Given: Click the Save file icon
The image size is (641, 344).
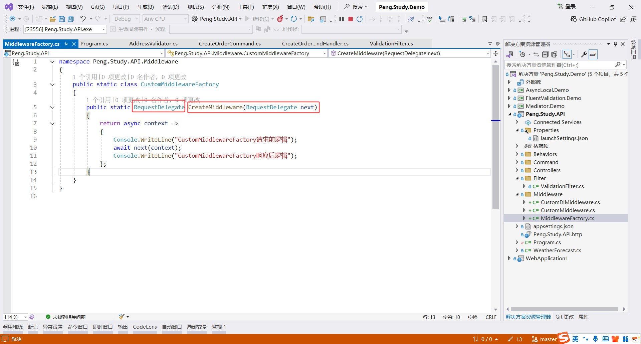Looking at the screenshot, I should (61, 19).
